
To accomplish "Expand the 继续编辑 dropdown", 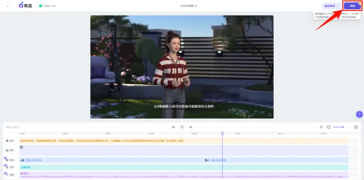I will [x=331, y=6].
